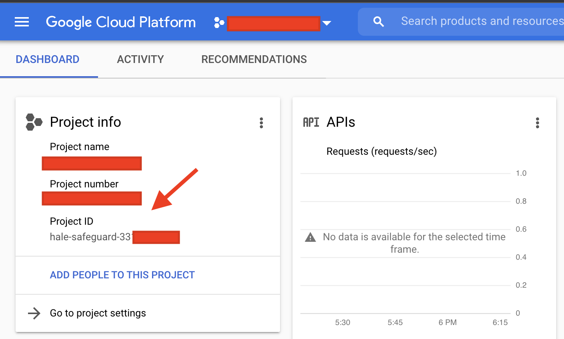Click the Project ID value hale-safeguard

click(90, 237)
